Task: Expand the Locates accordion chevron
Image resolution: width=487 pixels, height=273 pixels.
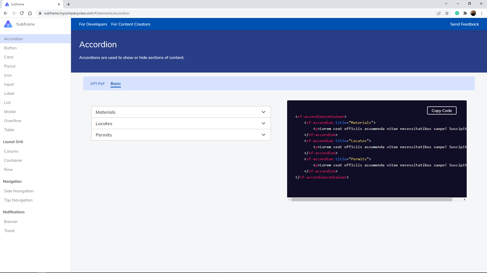Action: (x=264, y=123)
